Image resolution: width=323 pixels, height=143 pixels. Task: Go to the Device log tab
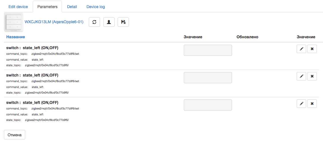point(96,7)
